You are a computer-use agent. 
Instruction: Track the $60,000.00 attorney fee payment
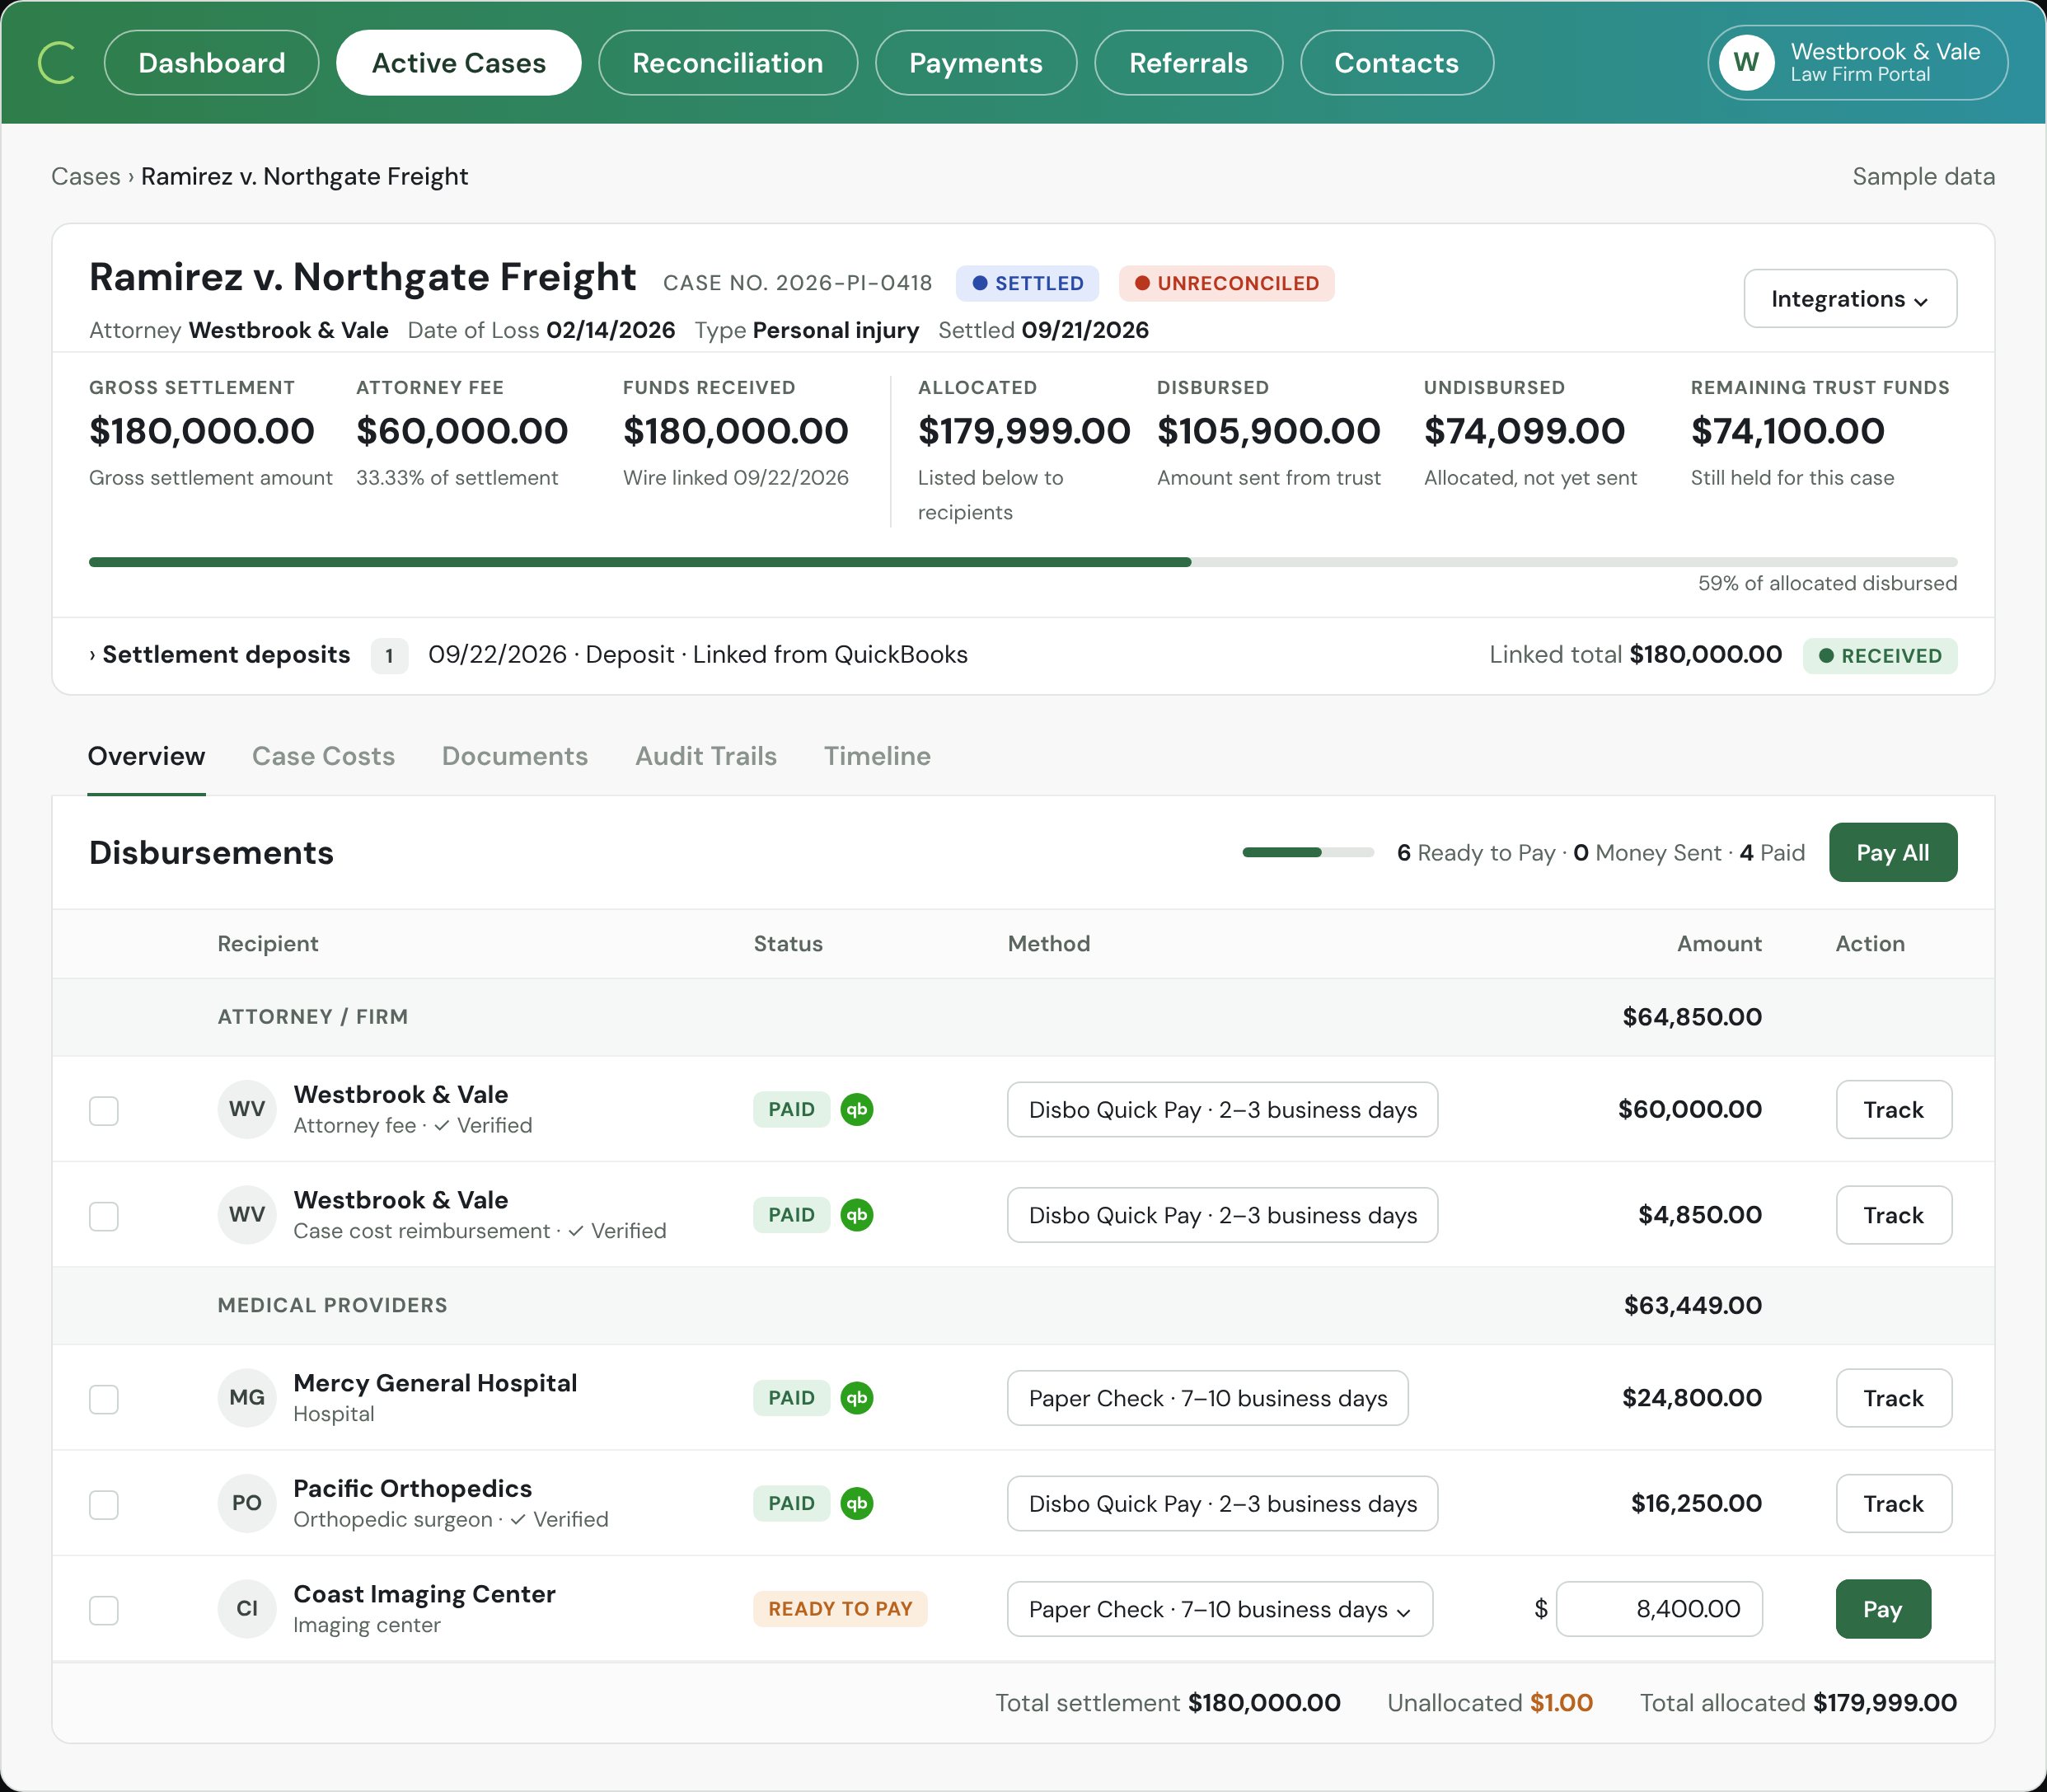point(1893,1109)
